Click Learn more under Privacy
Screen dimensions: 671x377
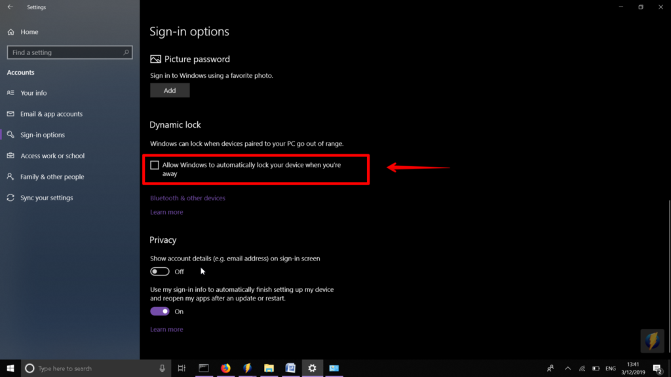point(166,329)
